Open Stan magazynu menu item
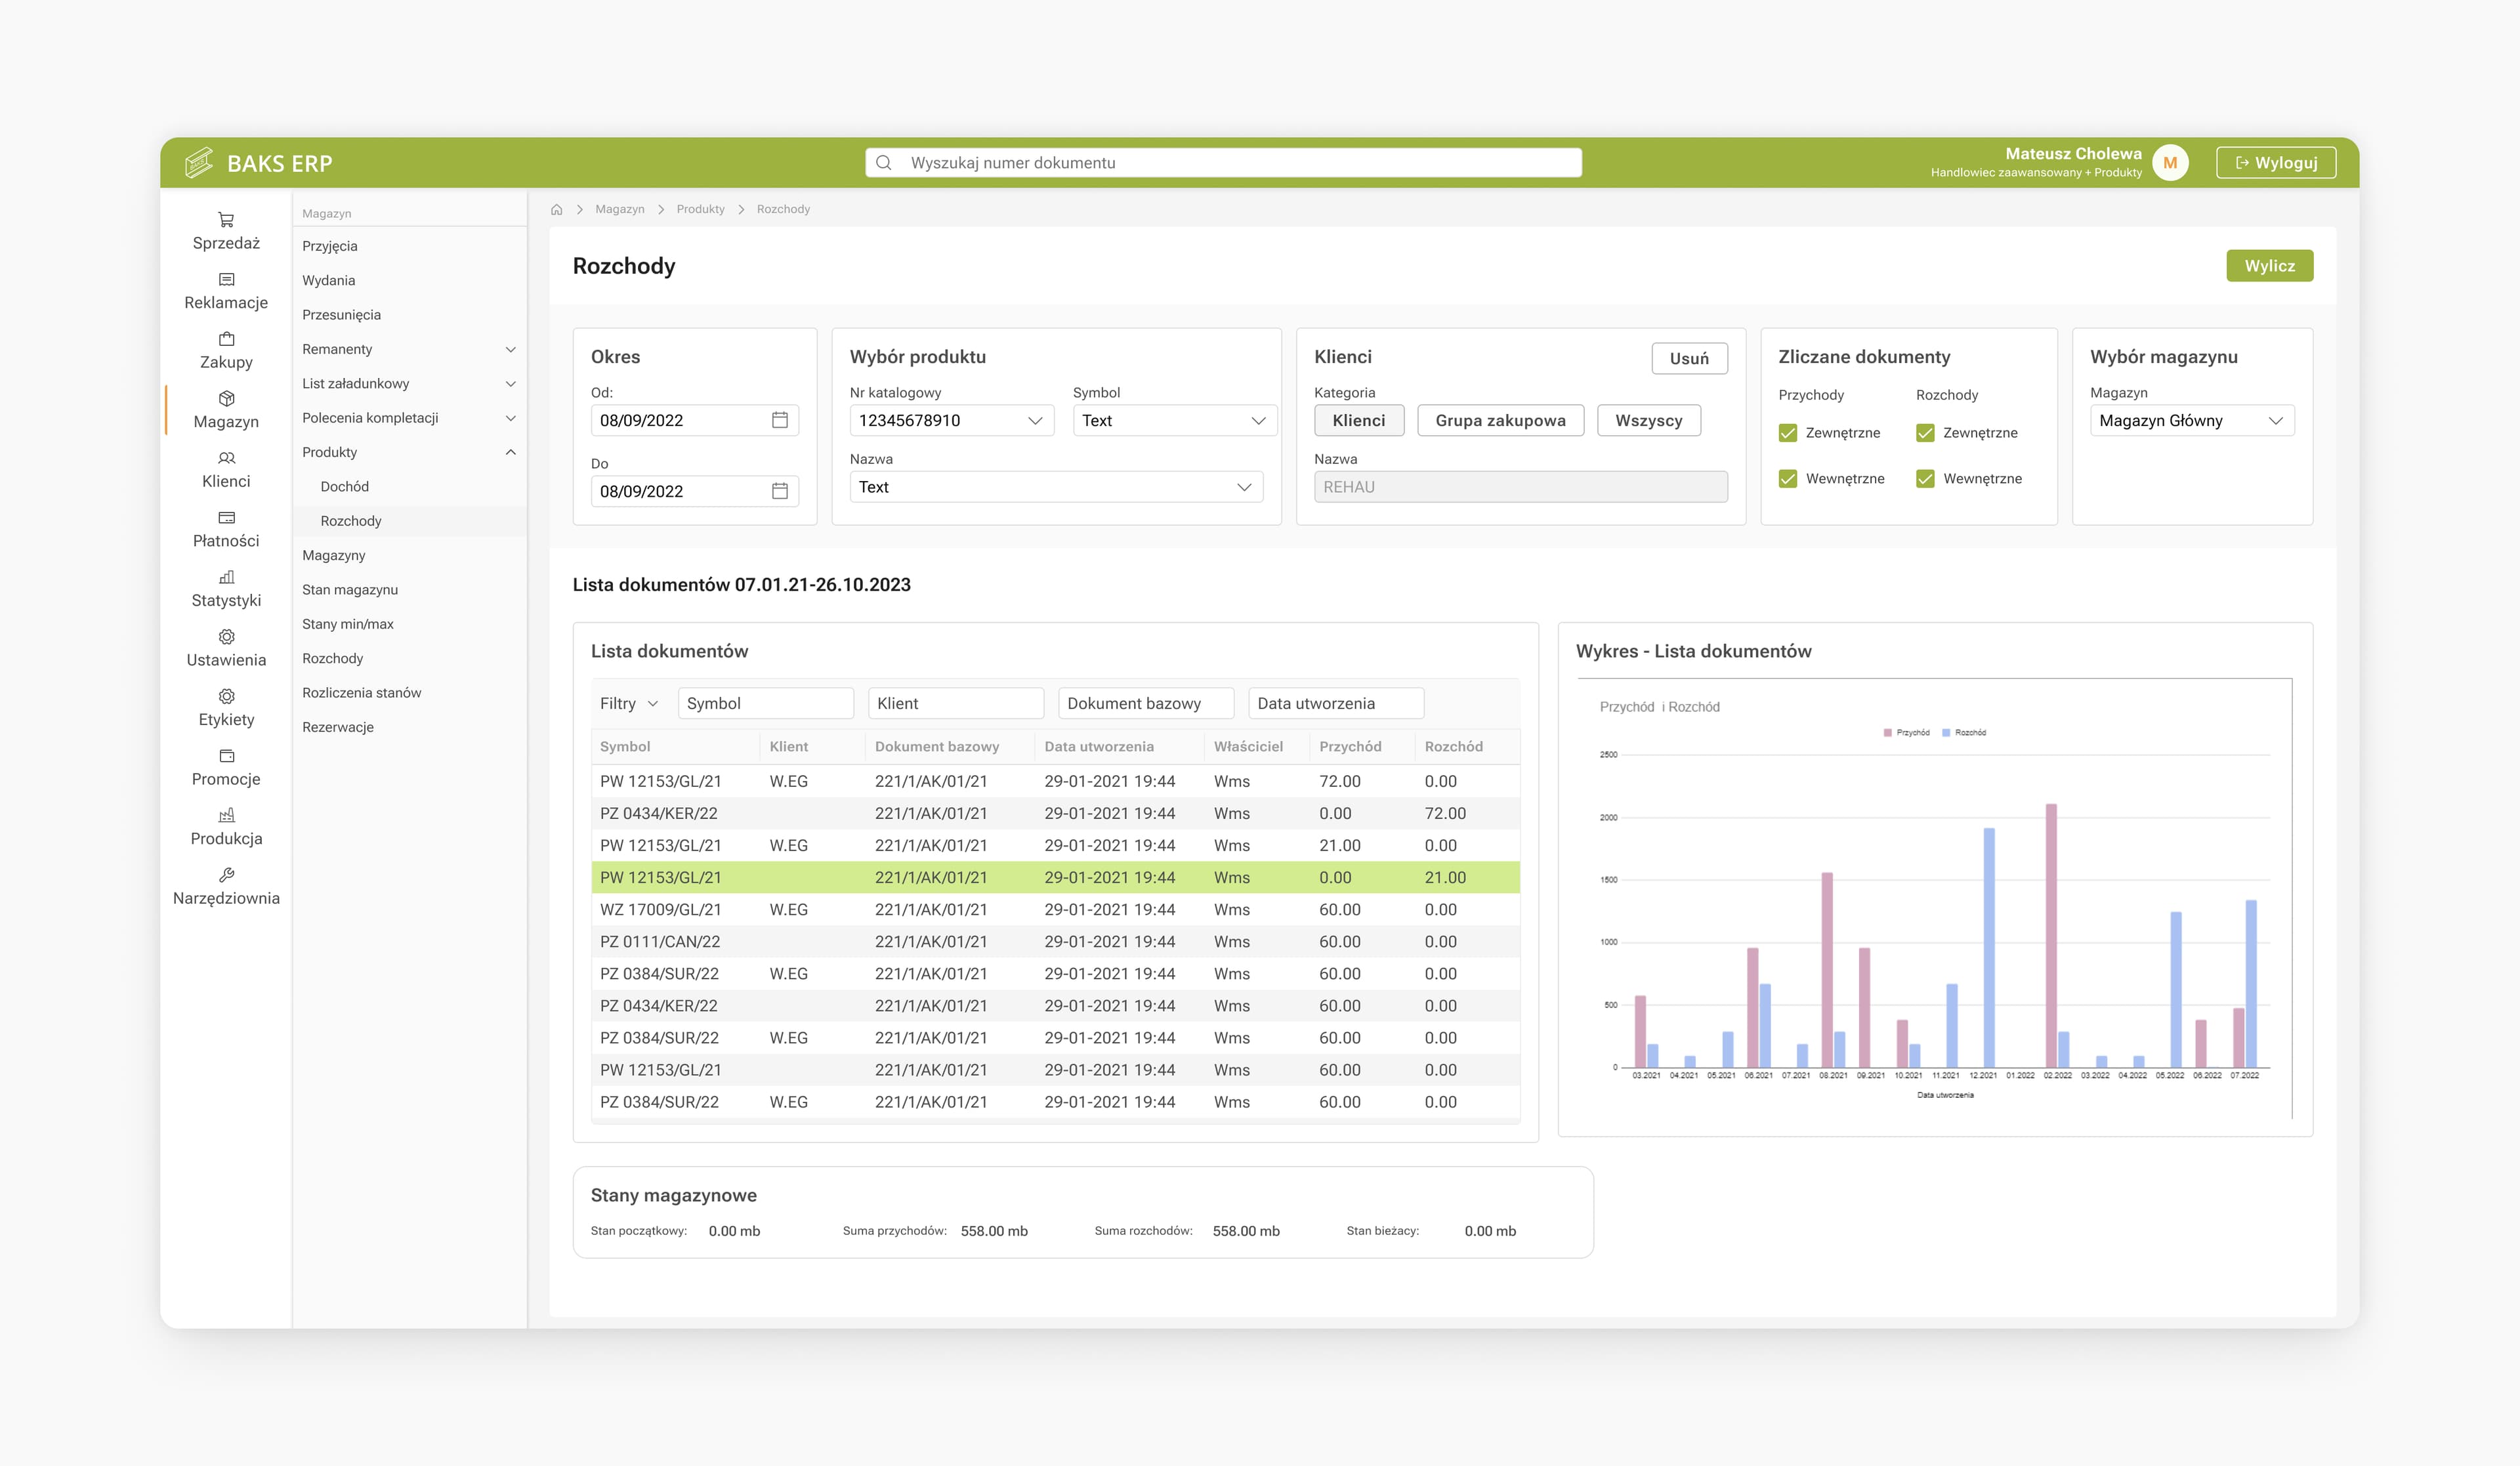Viewport: 2520px width, 1466px height. click(350, 590)
